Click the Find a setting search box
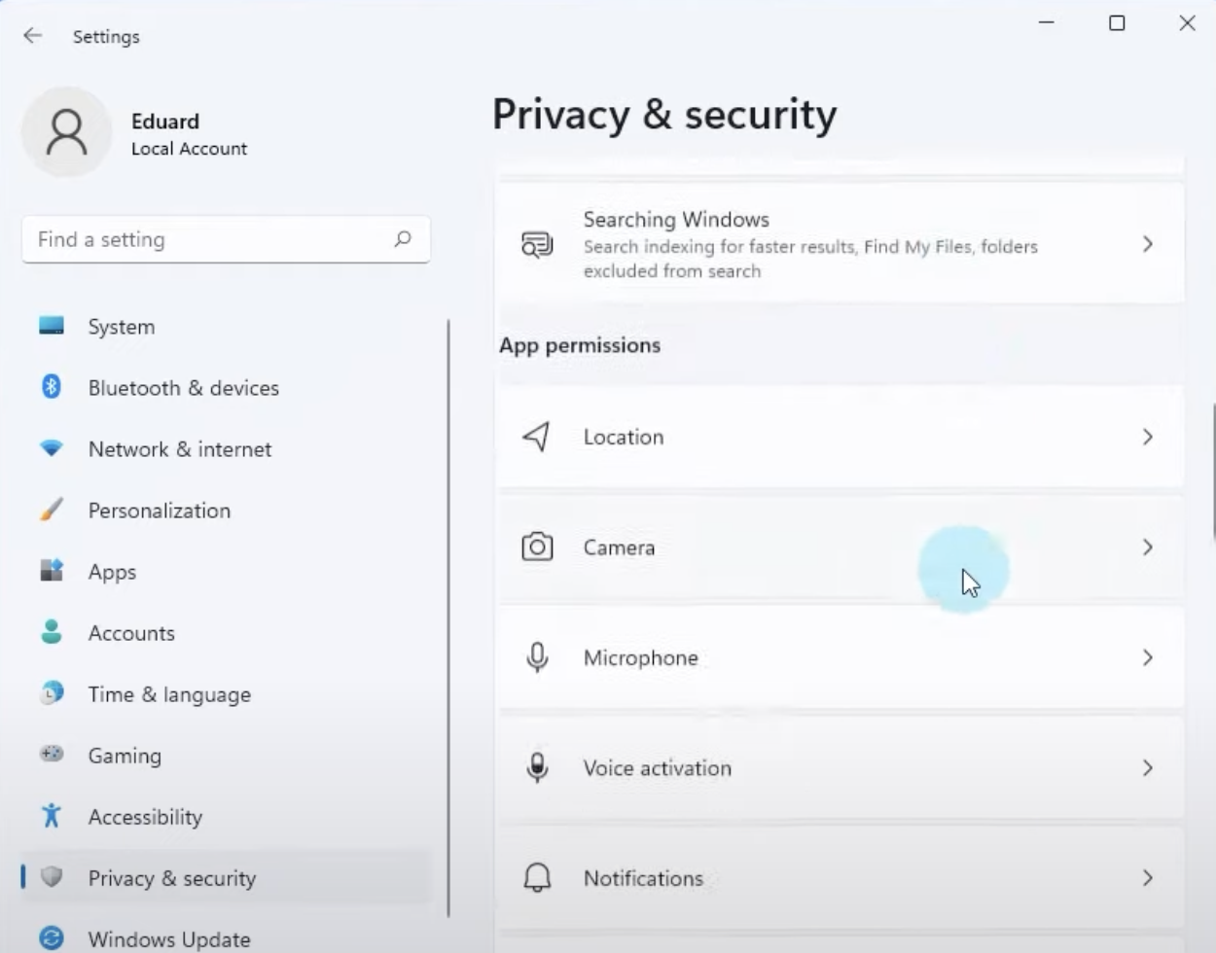 point(226,239)
